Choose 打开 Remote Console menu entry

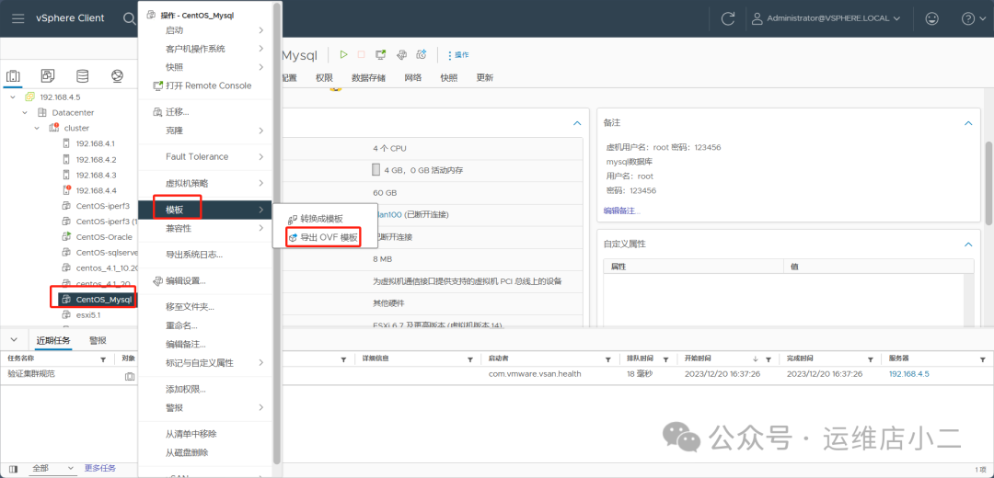coord(208,85)
